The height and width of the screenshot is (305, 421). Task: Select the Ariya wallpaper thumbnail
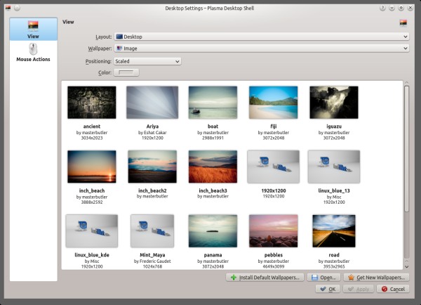152,103
